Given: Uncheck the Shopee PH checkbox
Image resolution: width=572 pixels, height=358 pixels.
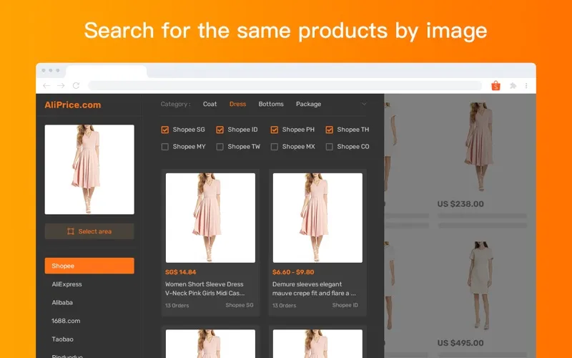Looking at the screenshot, I should tap(275, 130).
